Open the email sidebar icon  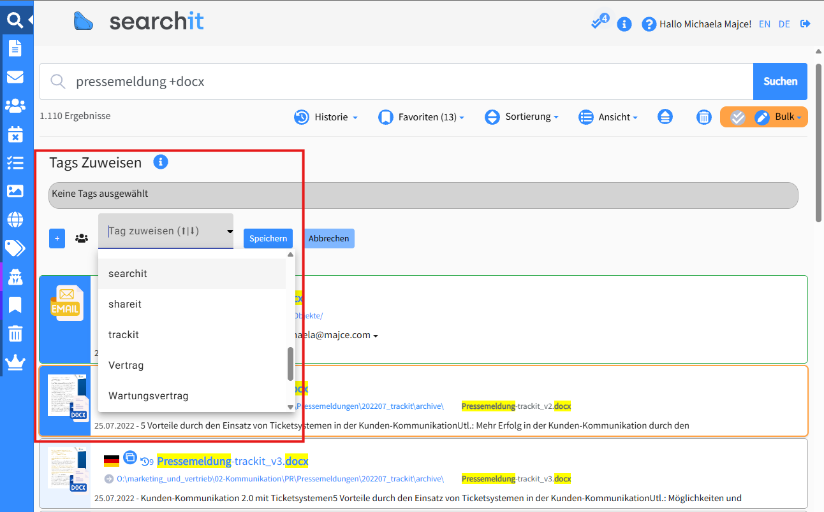click(15, 77)
